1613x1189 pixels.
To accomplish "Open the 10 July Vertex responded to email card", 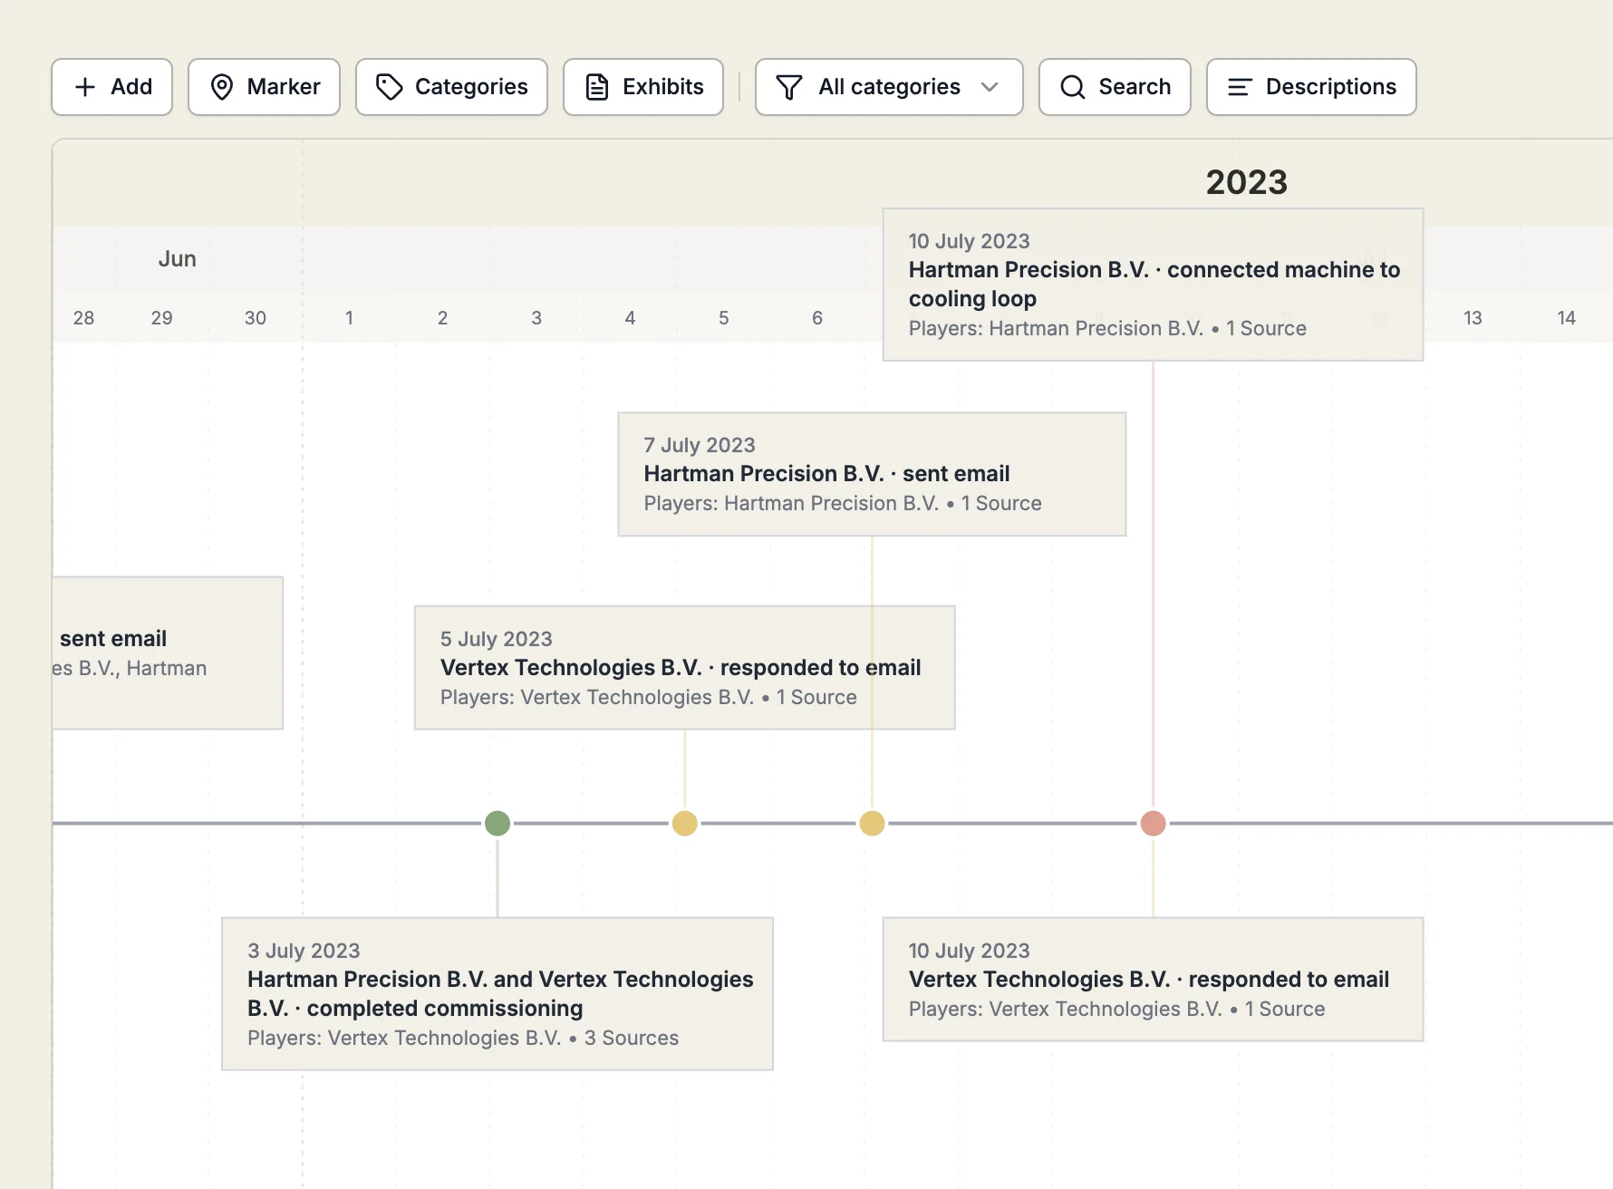I will click(1153, 980).
